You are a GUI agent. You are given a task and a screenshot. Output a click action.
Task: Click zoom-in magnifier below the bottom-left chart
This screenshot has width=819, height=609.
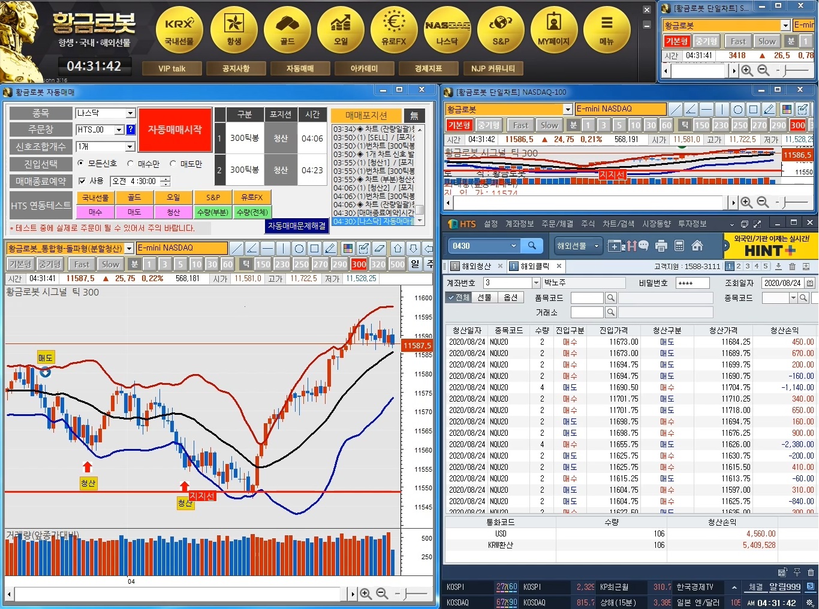click(366, 594)
